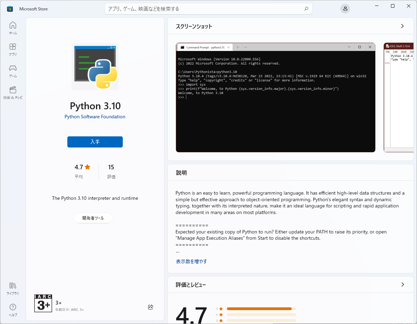Viewport: 417px width, 324px height.
Task: Click the search magnifier icon
Action: click(306, 9)
